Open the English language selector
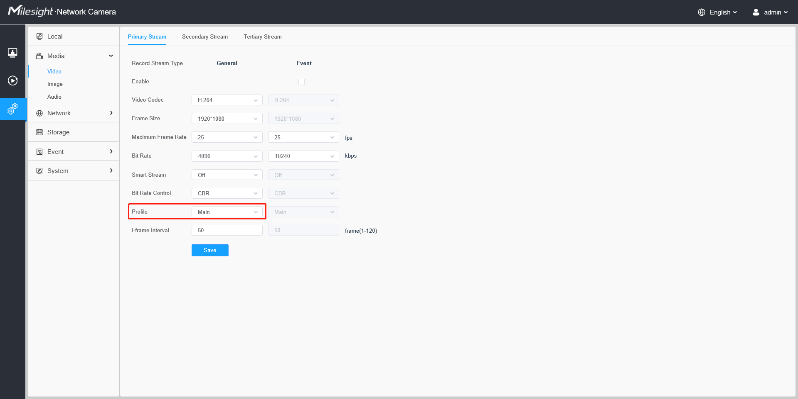This screenshot has height=399, width=798. coord(717,12)
